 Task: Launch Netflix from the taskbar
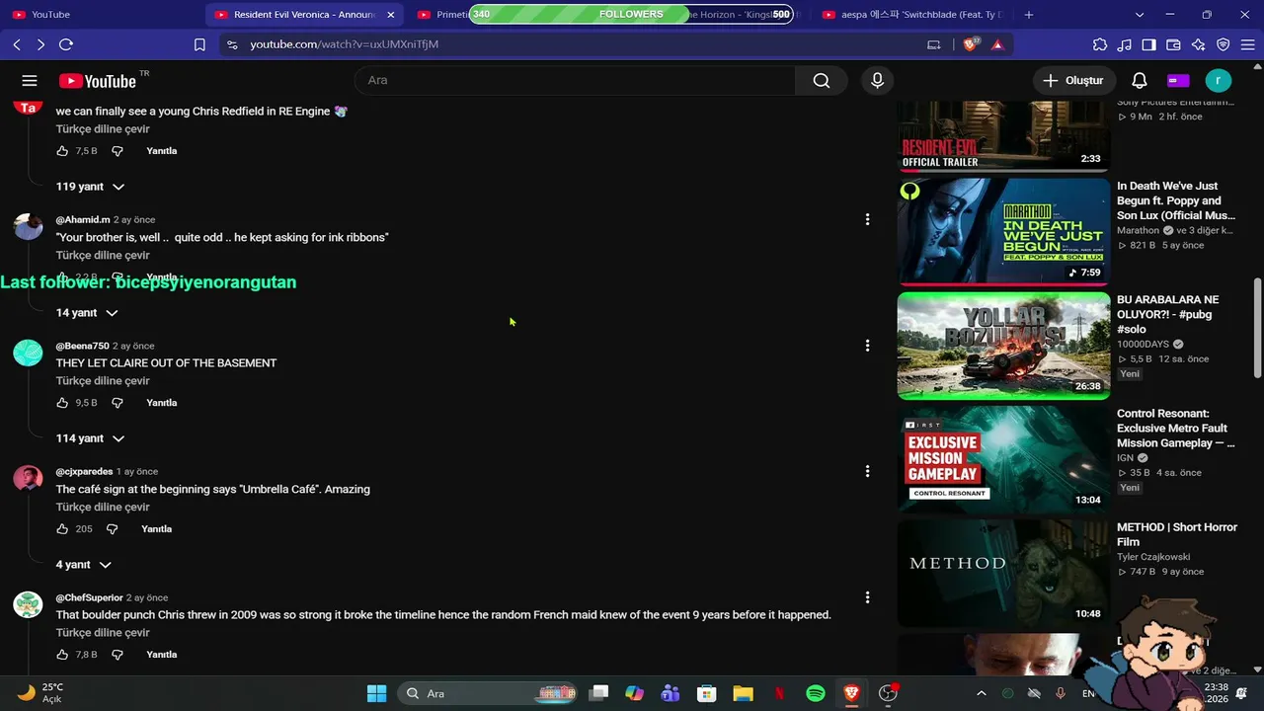(779, 693)
